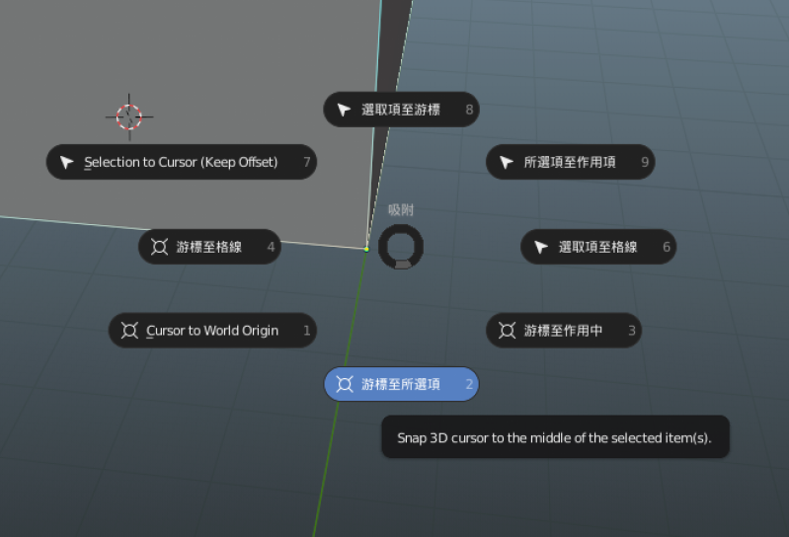Click the pie menu center ring
This screenshot has height=537, width=789.
pos(401,247)
